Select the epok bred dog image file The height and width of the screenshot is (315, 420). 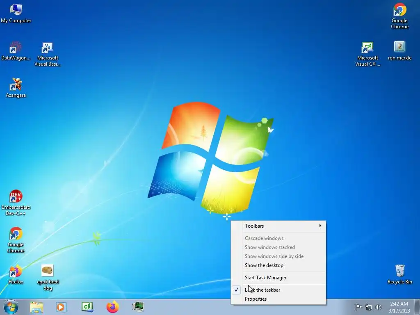tap(48, 278)
